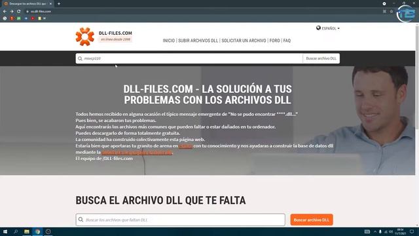Bookmark this page with the star icon
419x236 pixels.
click(392, 12)
